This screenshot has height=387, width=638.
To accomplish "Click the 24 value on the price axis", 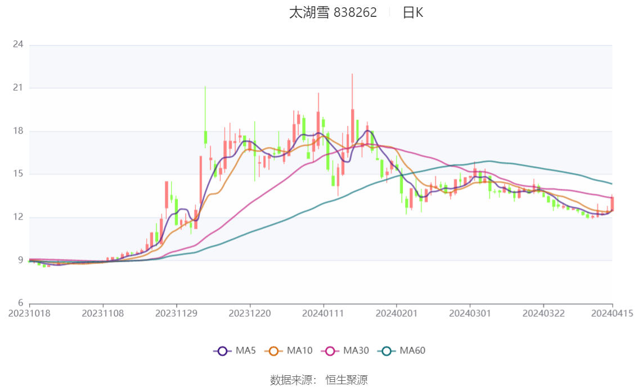I will (17, 44).
